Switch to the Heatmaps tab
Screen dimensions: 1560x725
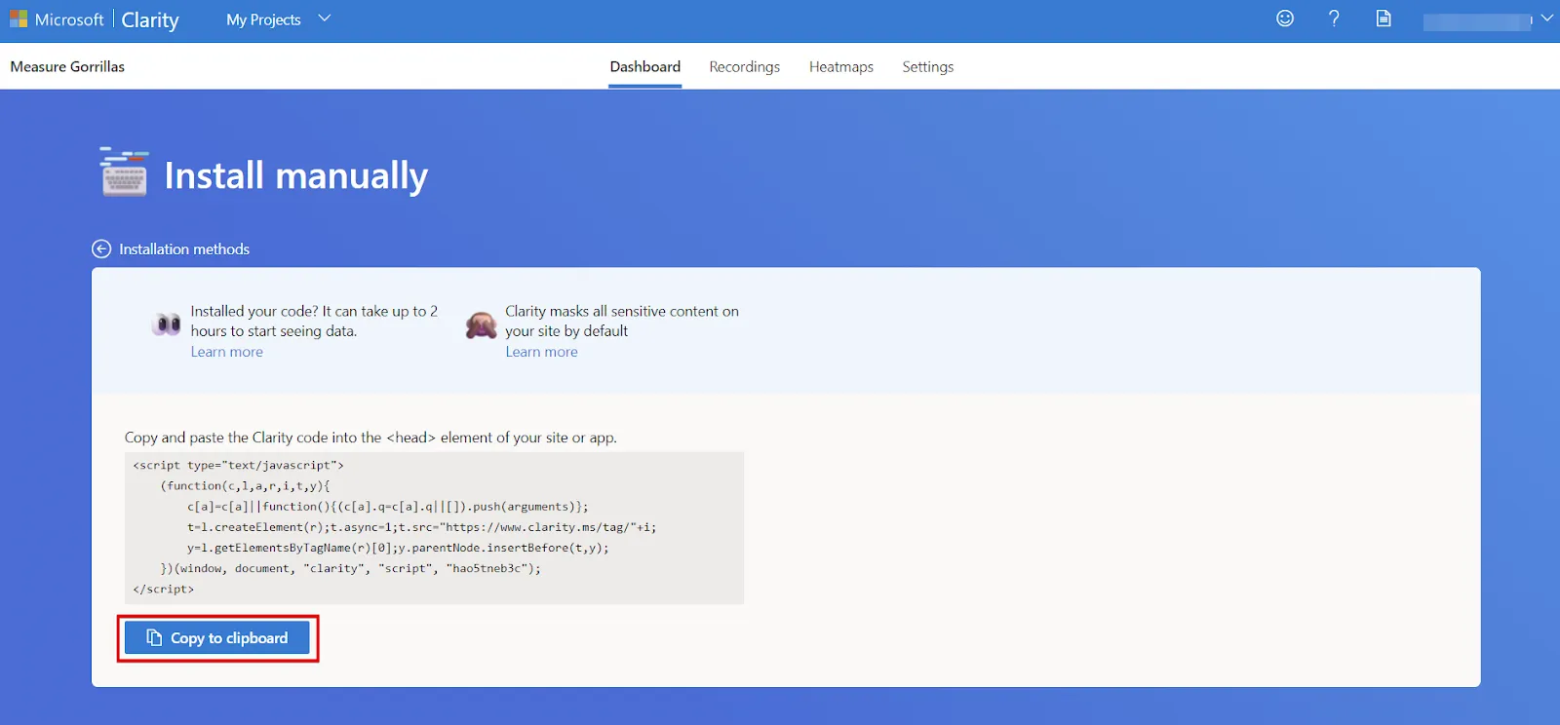(x=841, y=66)
